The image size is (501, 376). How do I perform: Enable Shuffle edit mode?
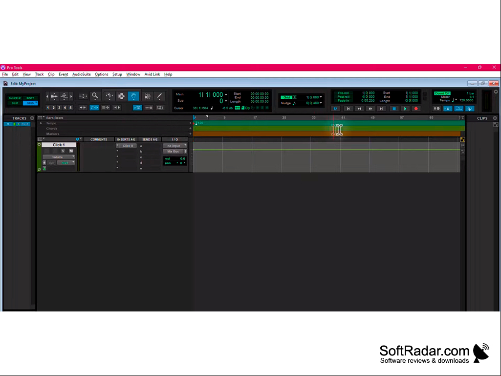click(15, 98)
